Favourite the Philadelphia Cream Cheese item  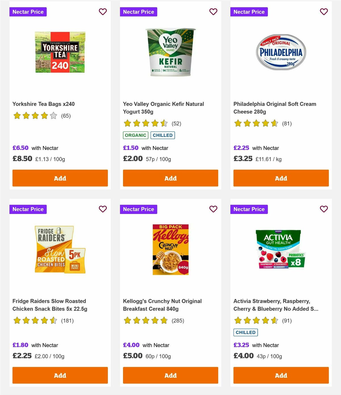[324, 12]
